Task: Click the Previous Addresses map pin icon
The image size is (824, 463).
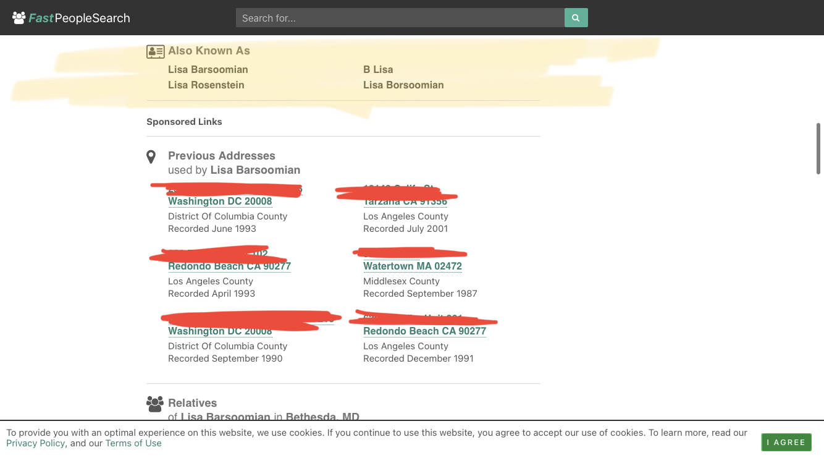Action: [x=151, y=157]
